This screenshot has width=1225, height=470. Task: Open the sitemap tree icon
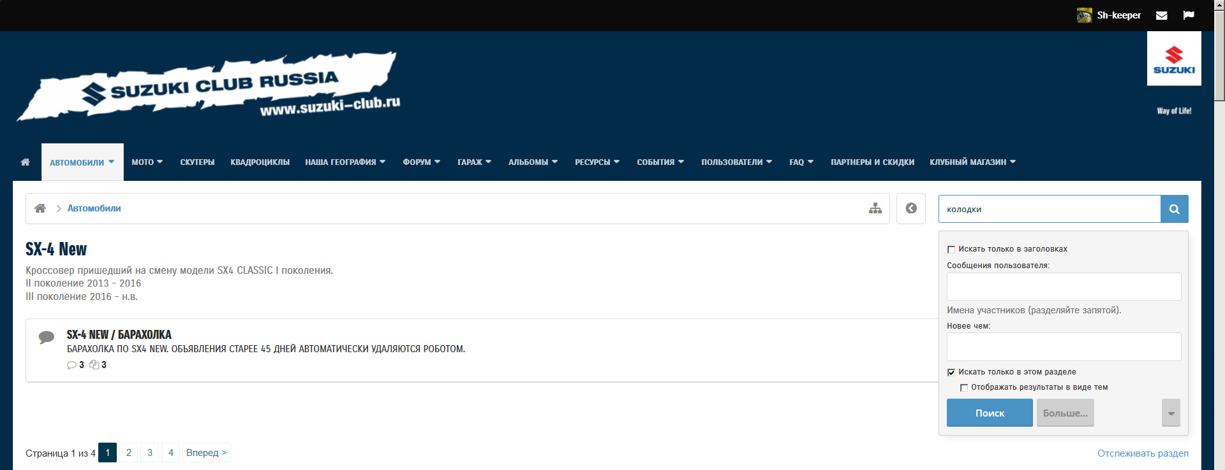point(875,208)
